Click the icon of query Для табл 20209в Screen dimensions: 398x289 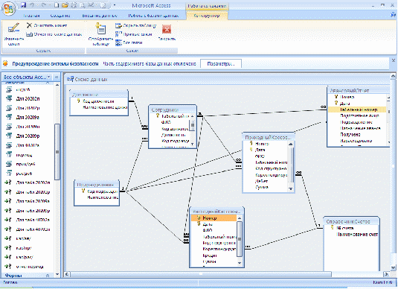[8, 201]
